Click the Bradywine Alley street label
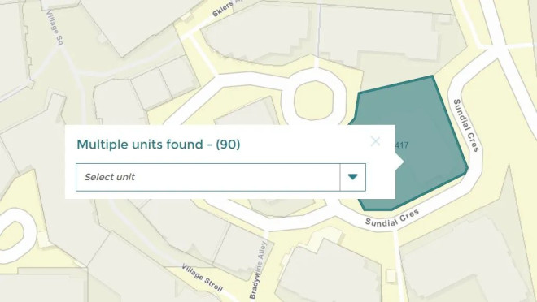Viewport: 537px width, 302px height. [258, 270]
